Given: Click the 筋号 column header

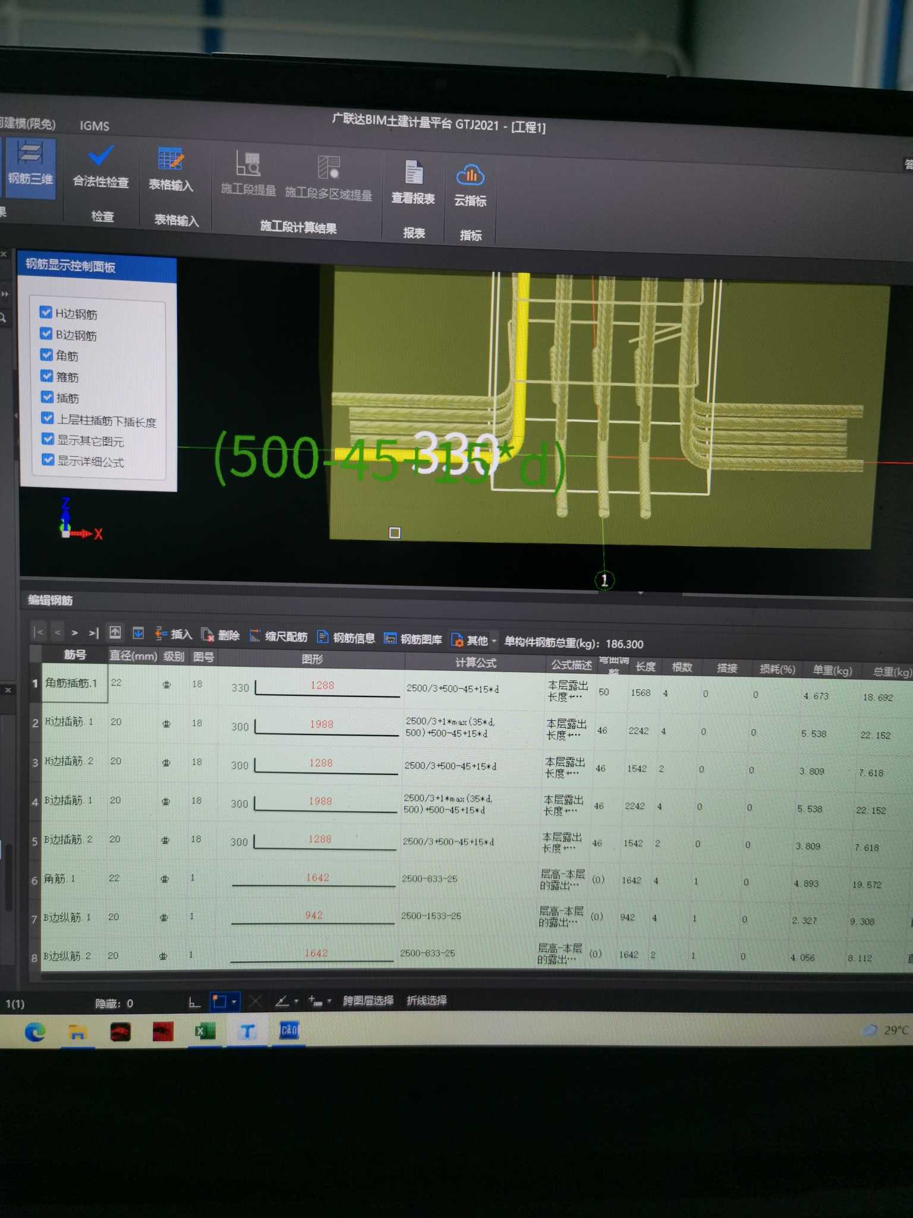Looking at the screenshot, I should (75, 655).
